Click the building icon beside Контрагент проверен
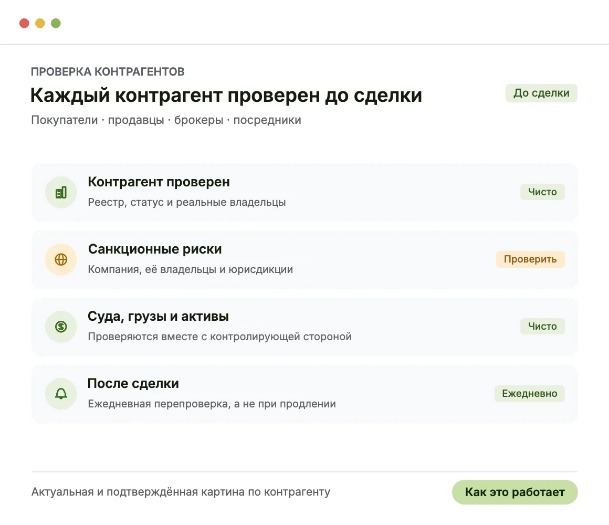Viewport: 609px width, 525px height. point(61,192)
